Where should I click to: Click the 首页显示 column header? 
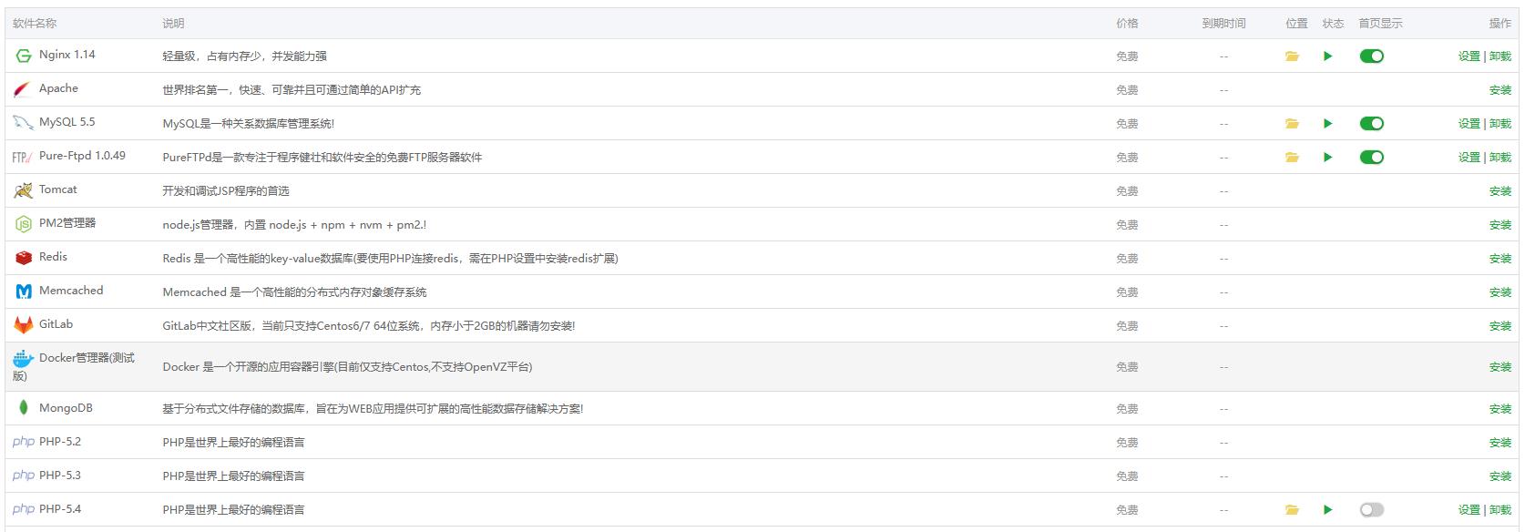point(1380,24)
